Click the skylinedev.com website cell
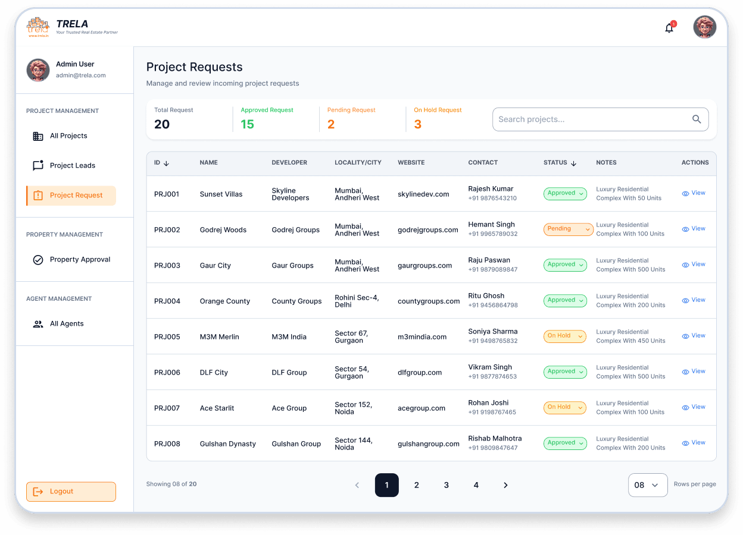Viewport: 743px width, 535px height. [x=423, y=194]
